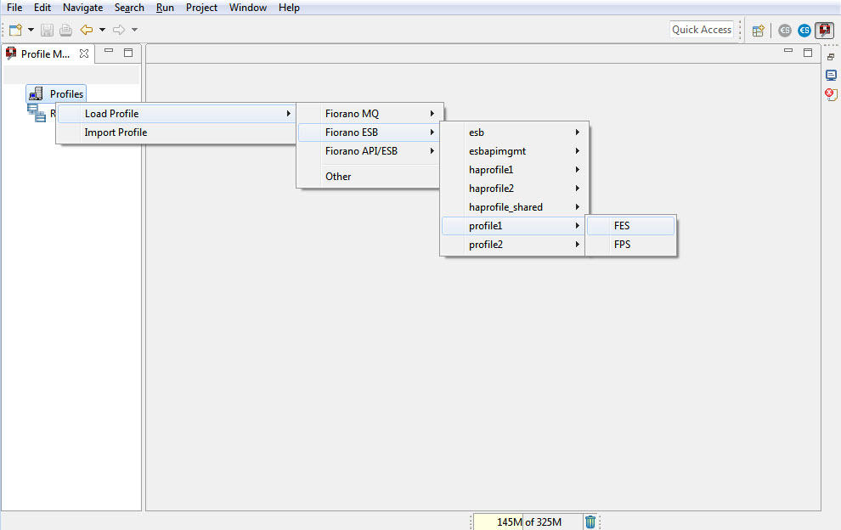Open the Help menu
Viewport: 841px width, 530px height.
click(x=289, y=8)
